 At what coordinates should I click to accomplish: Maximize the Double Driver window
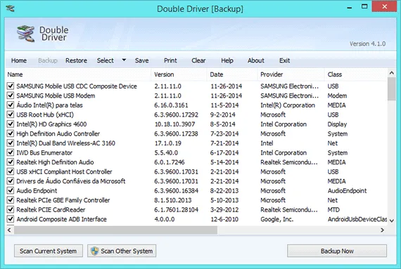364,6
